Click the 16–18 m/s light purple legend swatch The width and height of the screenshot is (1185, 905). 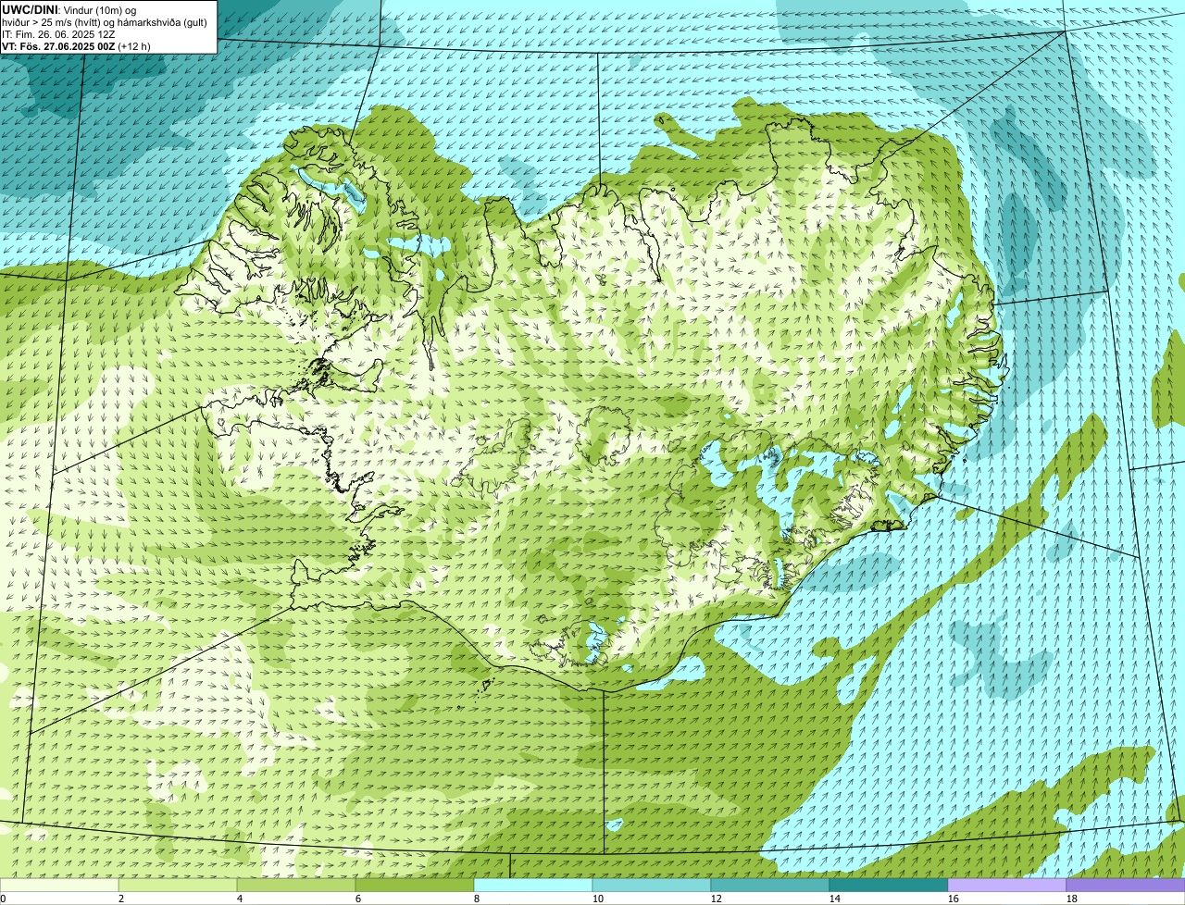[x=1007, y=885]
